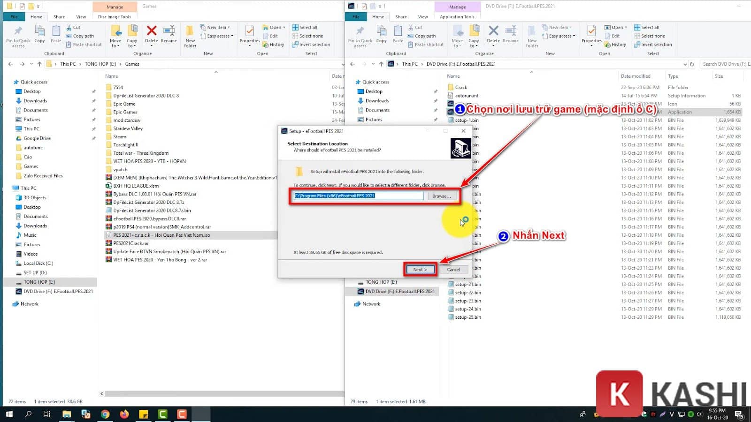The image size is (751, 422).
Task: Switch to Share tab in Games window
Action: 59,17
